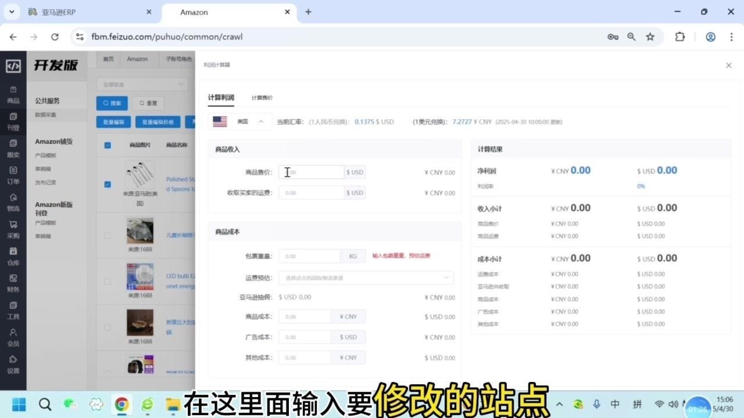The height and width of the screenshot is (418, 744).
Task: Click password key icon in address bar
Action: (613, 37)
